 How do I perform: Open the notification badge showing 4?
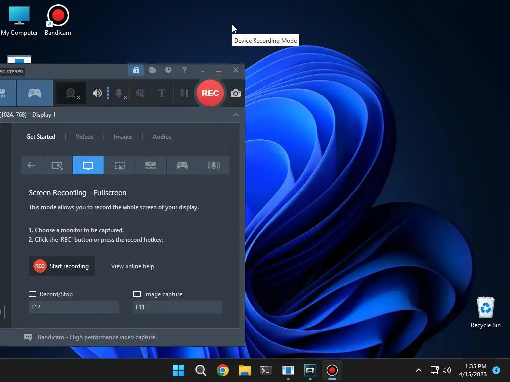(x=496, y=370)
